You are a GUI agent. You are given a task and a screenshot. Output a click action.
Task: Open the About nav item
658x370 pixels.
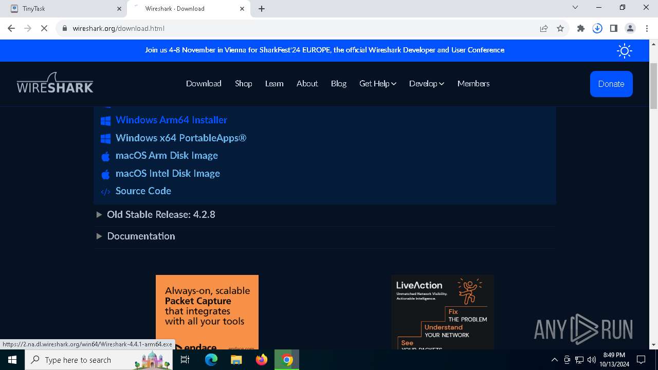pos(307,83)
